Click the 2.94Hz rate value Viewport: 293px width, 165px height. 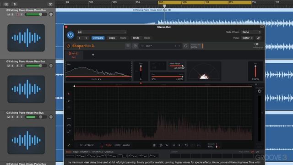coord(89,145)
